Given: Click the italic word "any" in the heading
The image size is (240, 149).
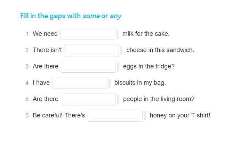Looking at the screenshot, I should point(115,16).
